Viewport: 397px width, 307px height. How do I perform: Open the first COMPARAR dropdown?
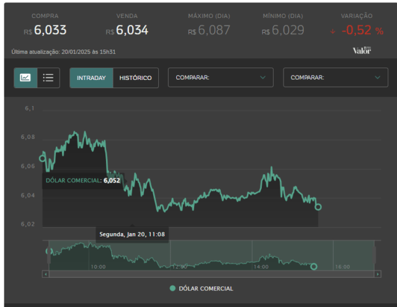click(x=221, y=78)
